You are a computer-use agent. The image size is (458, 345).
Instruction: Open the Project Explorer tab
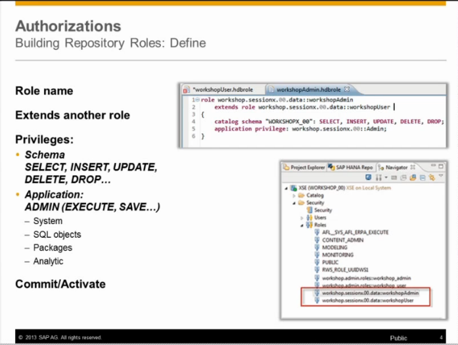(304, 168)
